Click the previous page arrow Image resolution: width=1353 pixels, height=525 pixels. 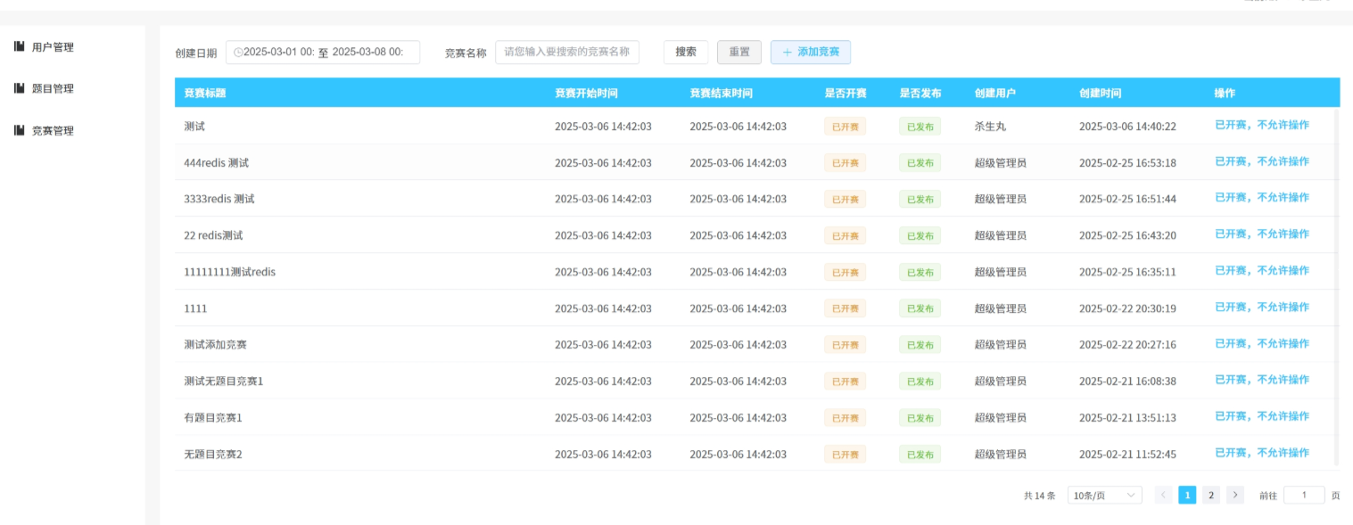[x=1163, y=496]
